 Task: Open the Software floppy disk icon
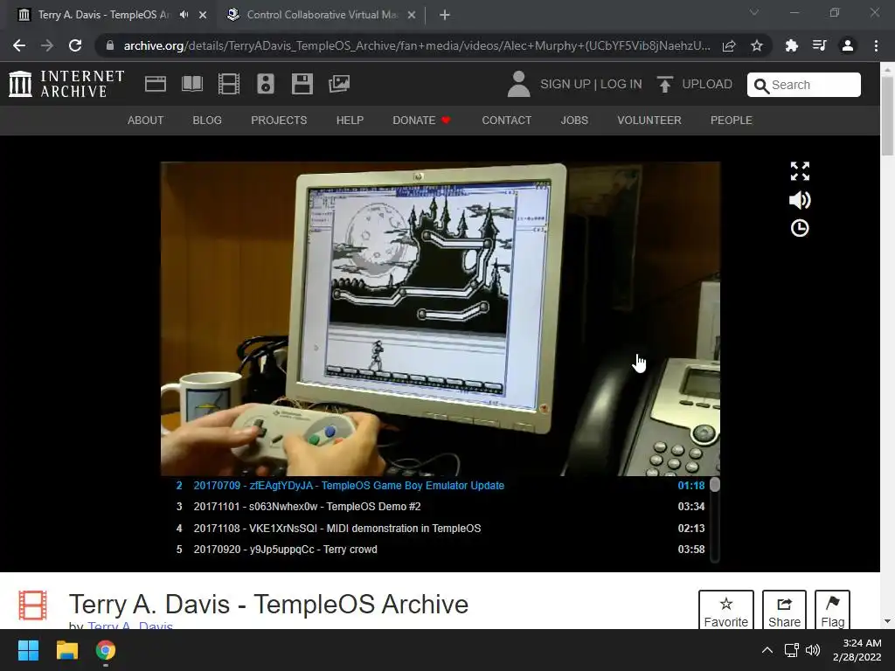[302, 84]
